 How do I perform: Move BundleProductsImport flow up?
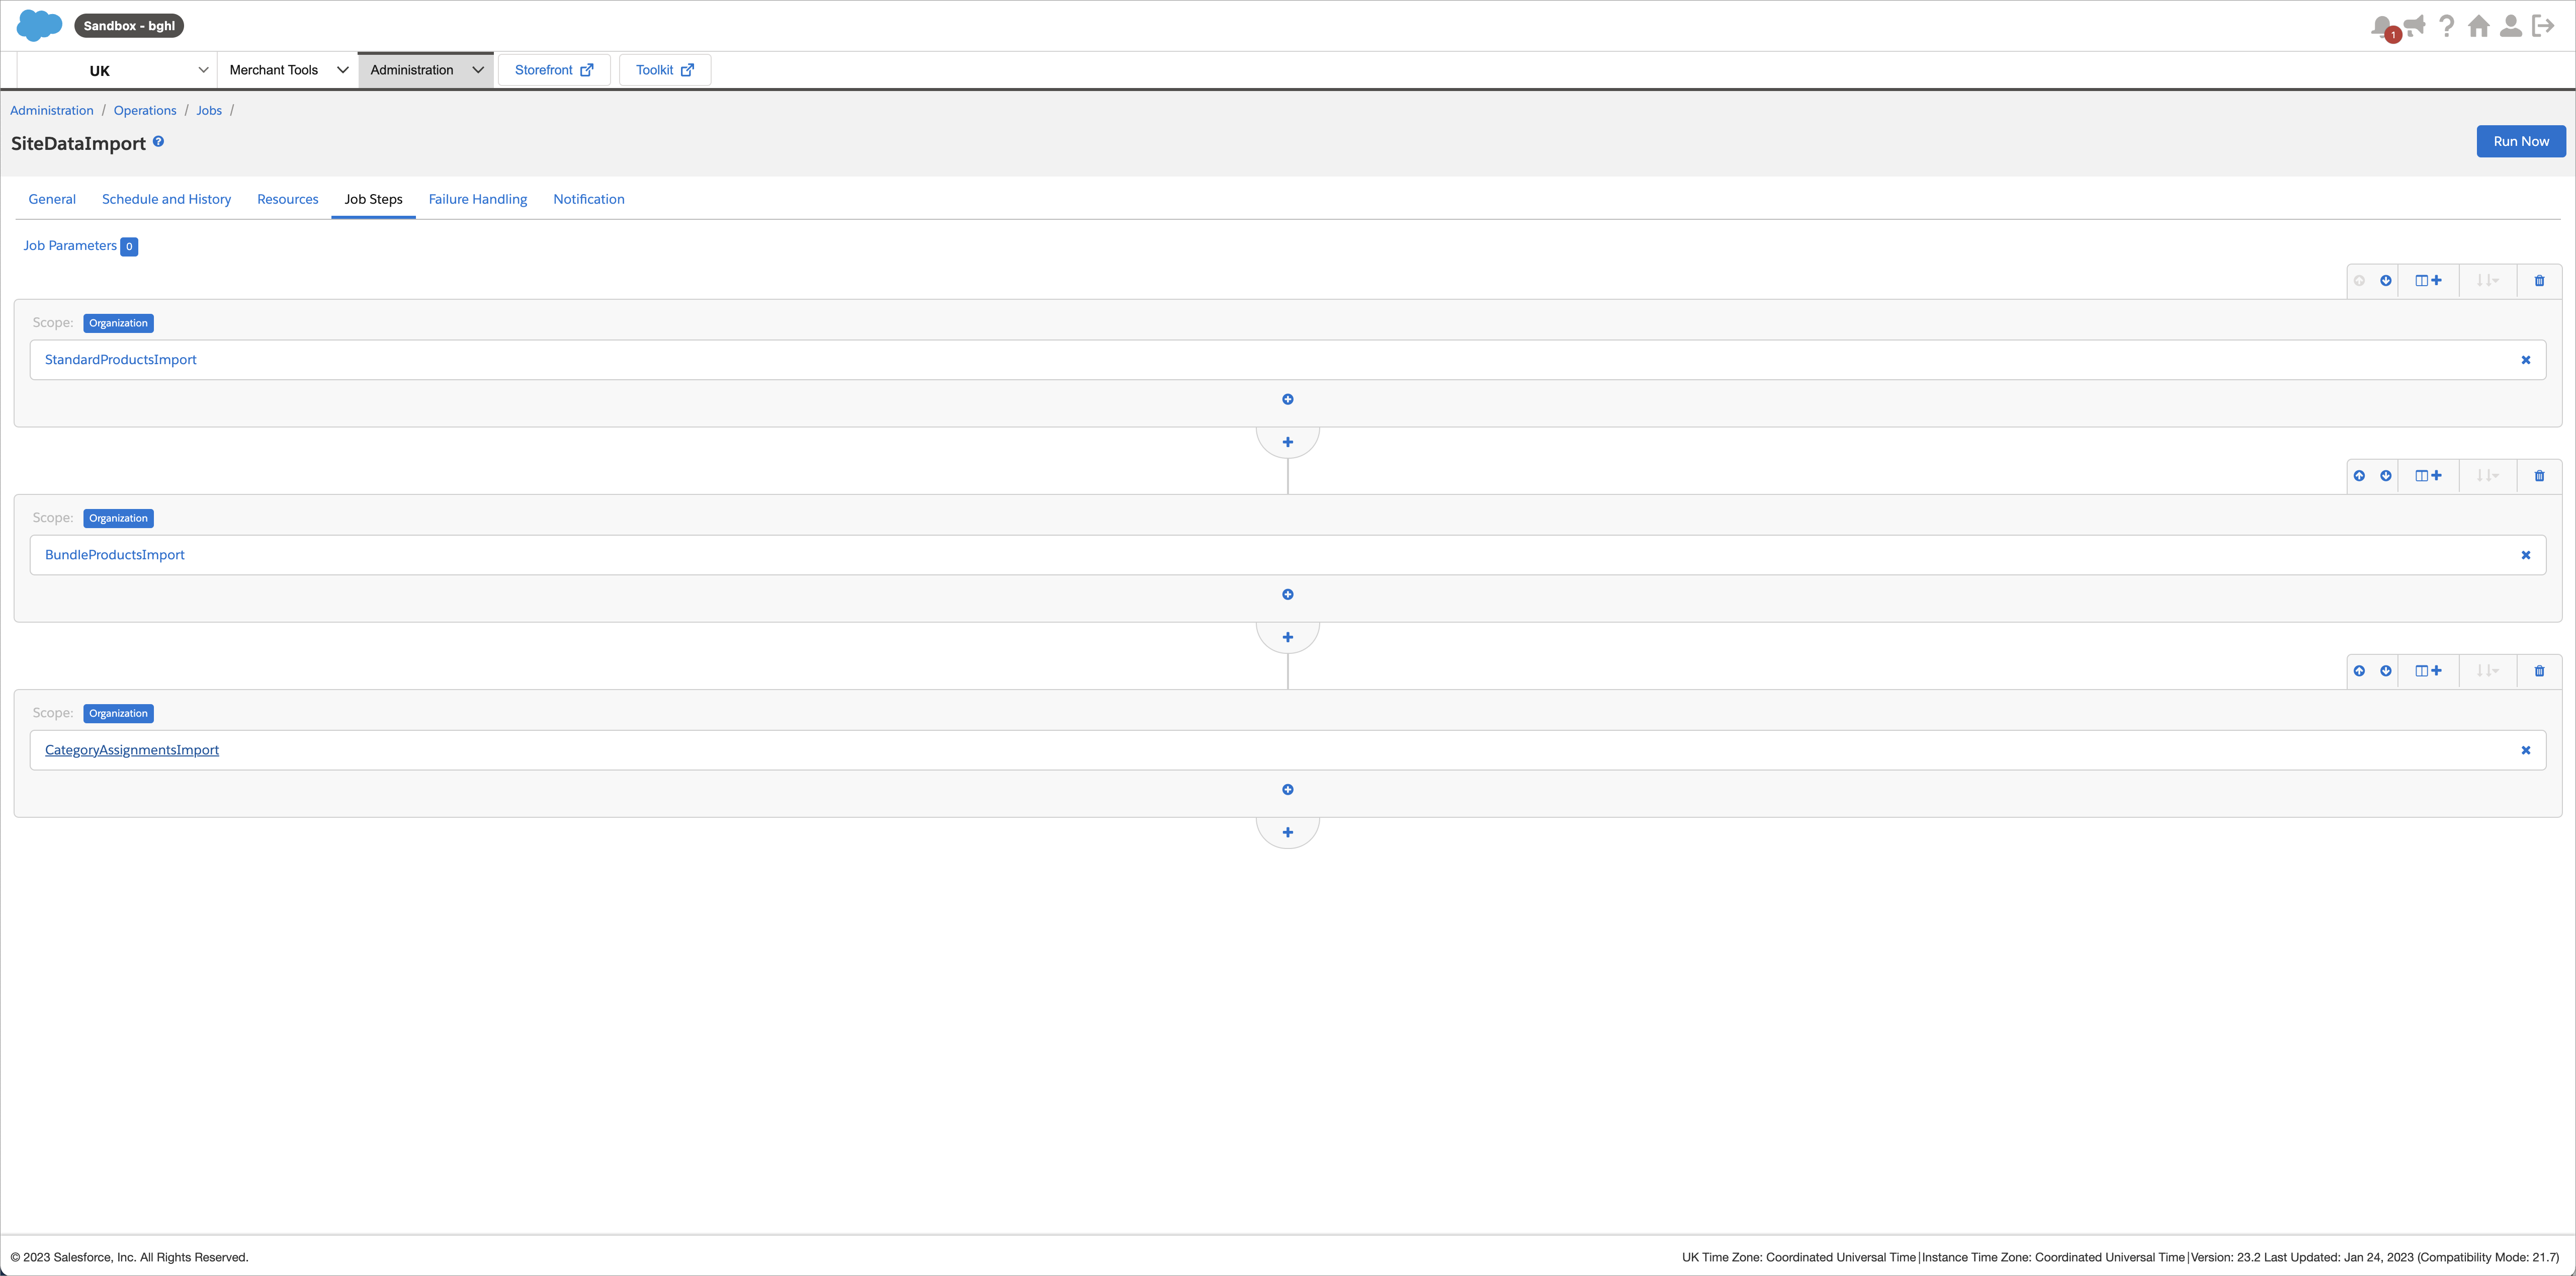click(2359, 476)
